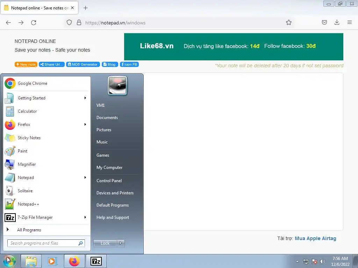This screenshot has width=358, height=268.
Task: Expand All Programs list
Action: 47,230
